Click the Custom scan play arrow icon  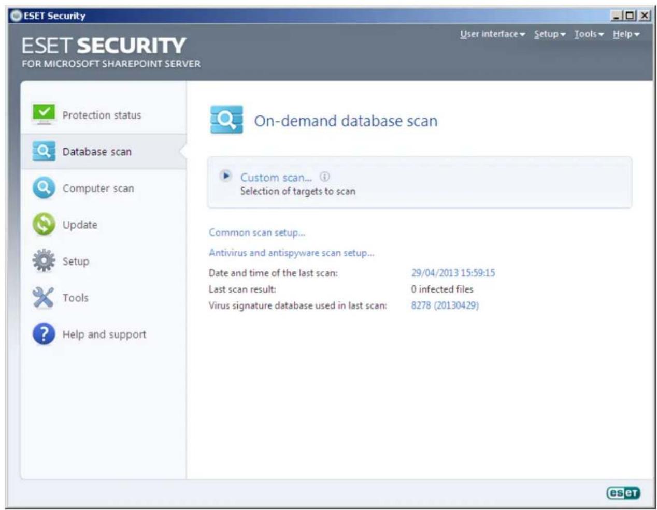tap(225, 176)
